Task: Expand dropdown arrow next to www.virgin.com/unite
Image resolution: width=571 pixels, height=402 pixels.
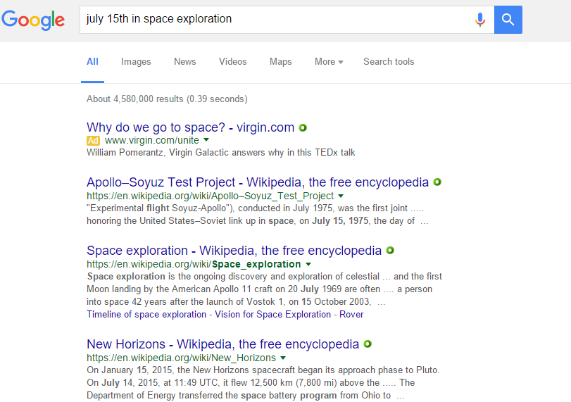Action: 206,140
